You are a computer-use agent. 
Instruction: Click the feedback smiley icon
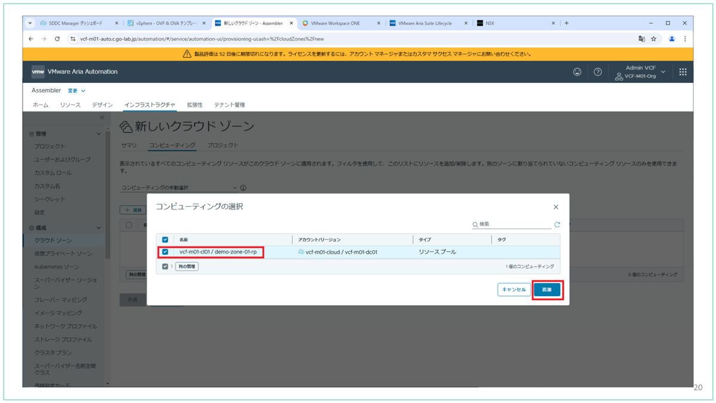tap(577, 72)
